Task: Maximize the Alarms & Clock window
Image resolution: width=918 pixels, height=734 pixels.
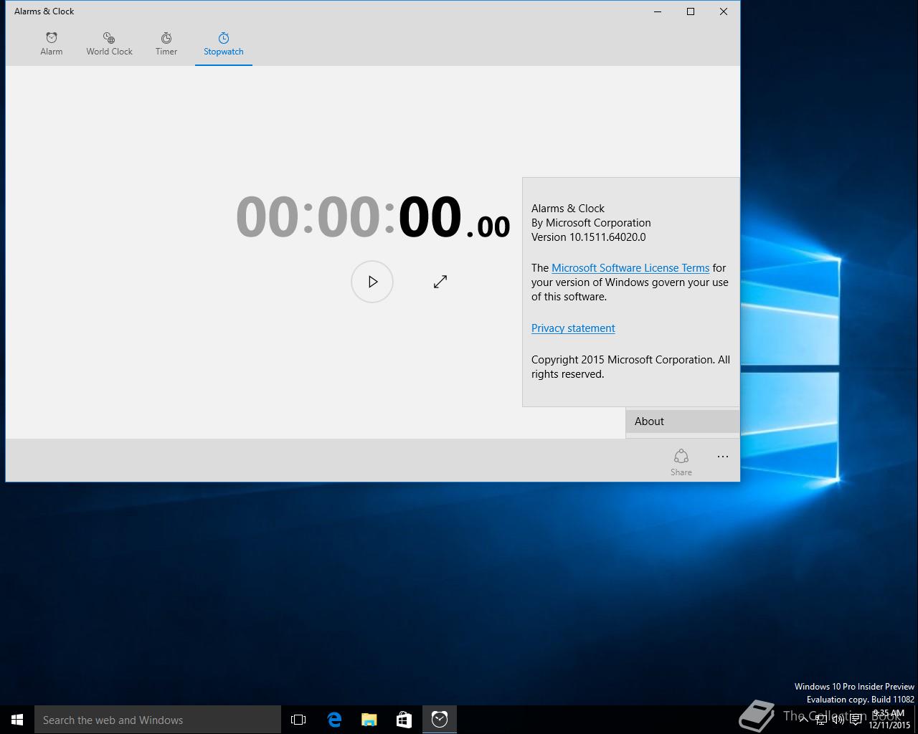Action: pyautogui.click(x=691, y=11)
